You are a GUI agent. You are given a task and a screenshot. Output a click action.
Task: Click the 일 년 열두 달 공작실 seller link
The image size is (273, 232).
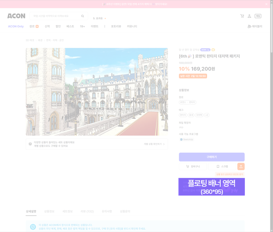(x=189, y=50)
